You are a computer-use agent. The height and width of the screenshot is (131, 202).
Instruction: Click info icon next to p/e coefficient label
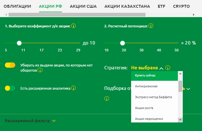pos(73,26)
